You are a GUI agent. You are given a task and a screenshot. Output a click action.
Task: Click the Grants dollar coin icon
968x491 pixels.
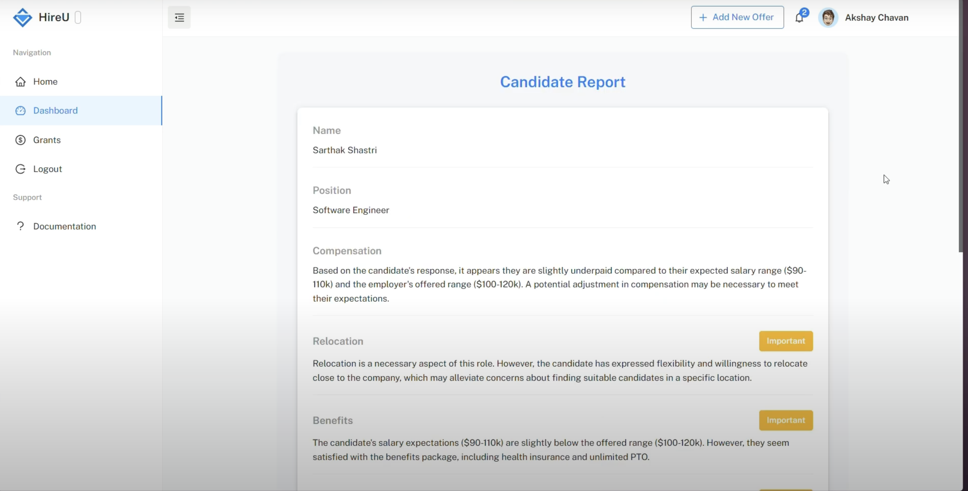(20, 140)
